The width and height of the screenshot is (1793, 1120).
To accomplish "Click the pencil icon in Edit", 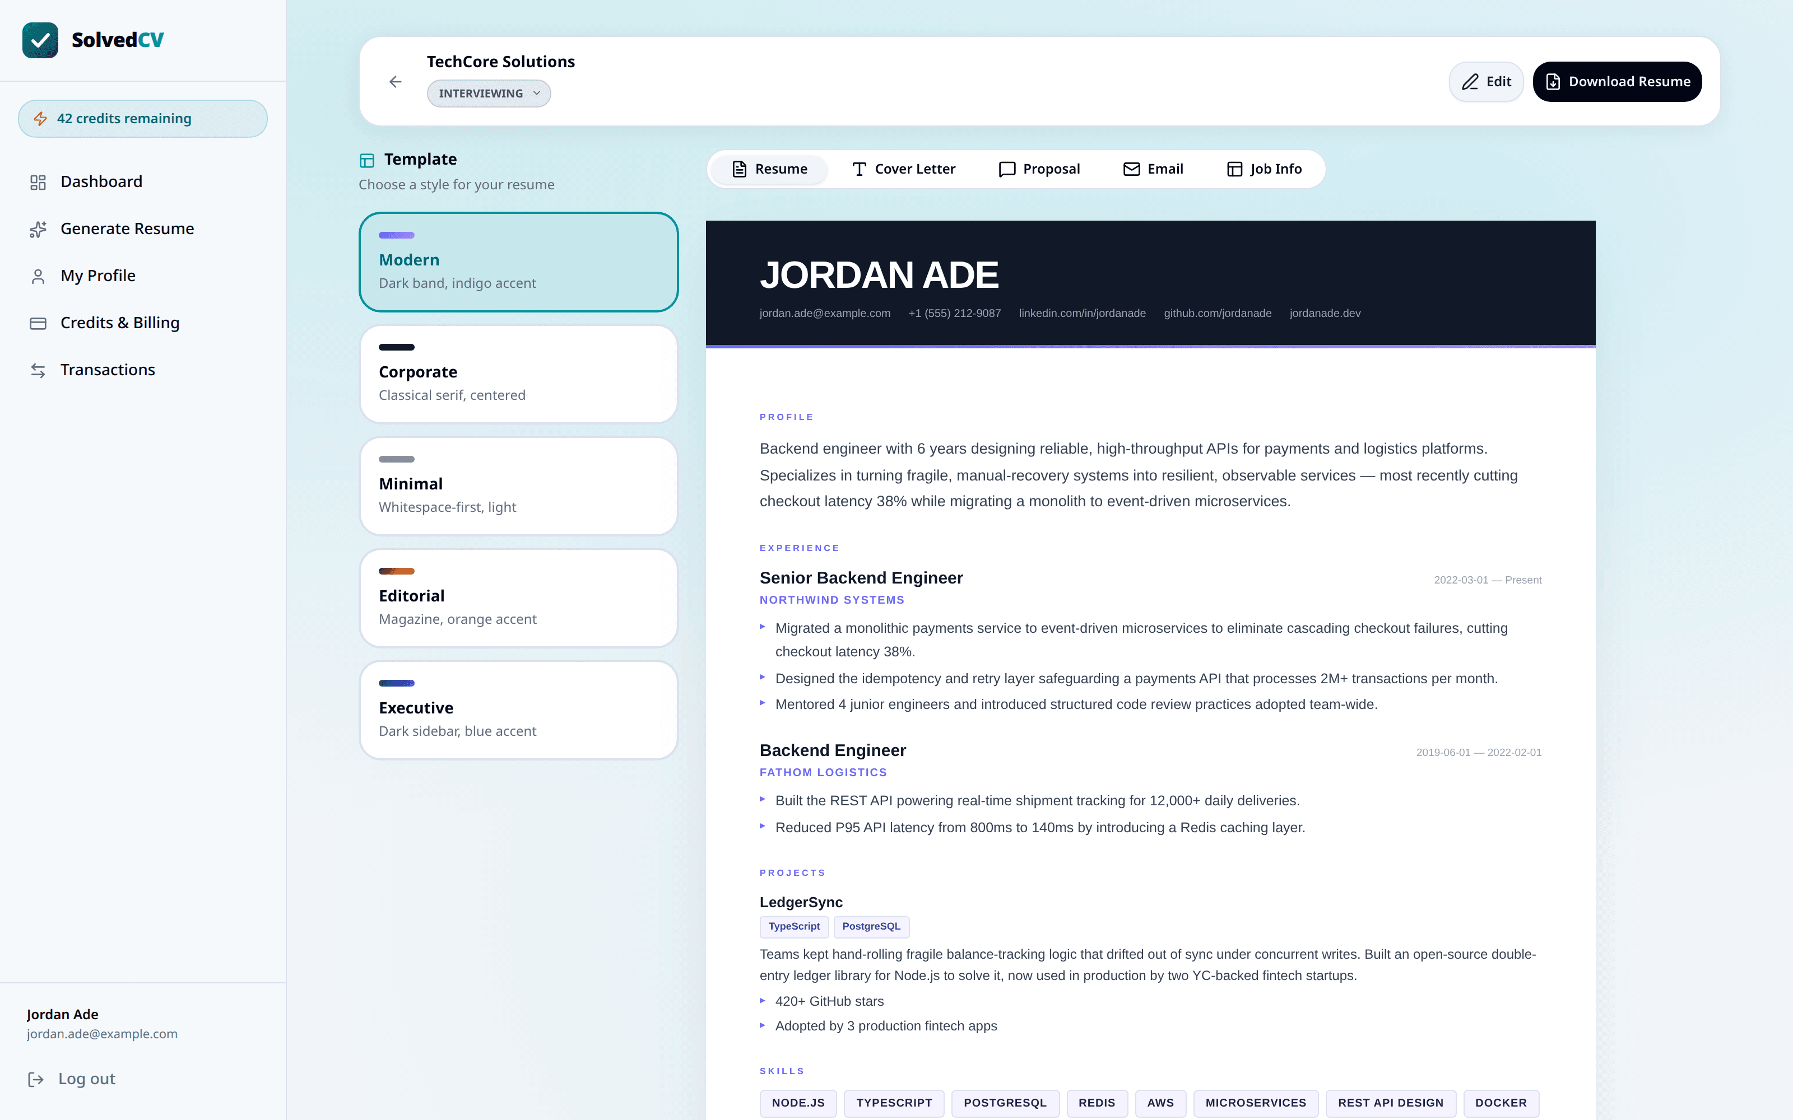I will click(x=1470, y=82).
